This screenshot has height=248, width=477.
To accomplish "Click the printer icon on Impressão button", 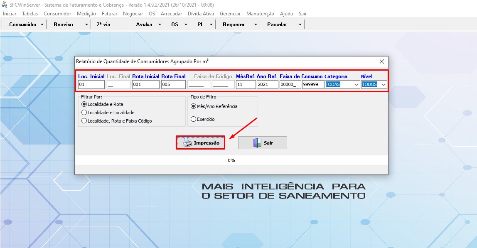I will pos(188,143).
